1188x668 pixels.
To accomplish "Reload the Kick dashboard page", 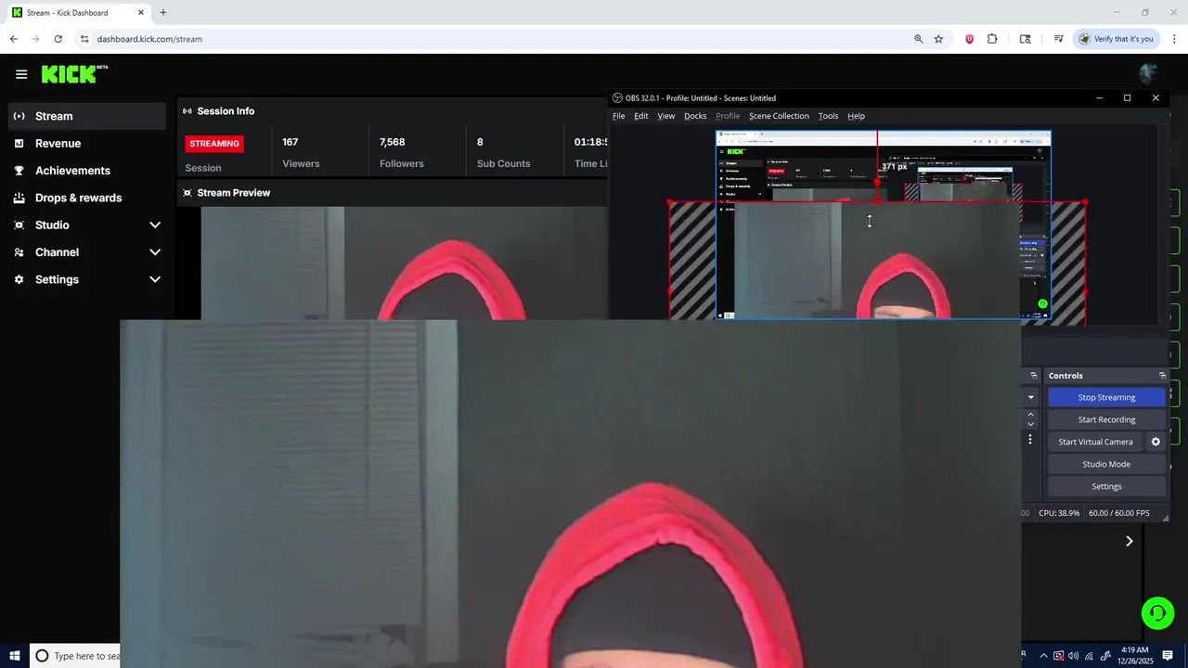I will pos(58,39).
